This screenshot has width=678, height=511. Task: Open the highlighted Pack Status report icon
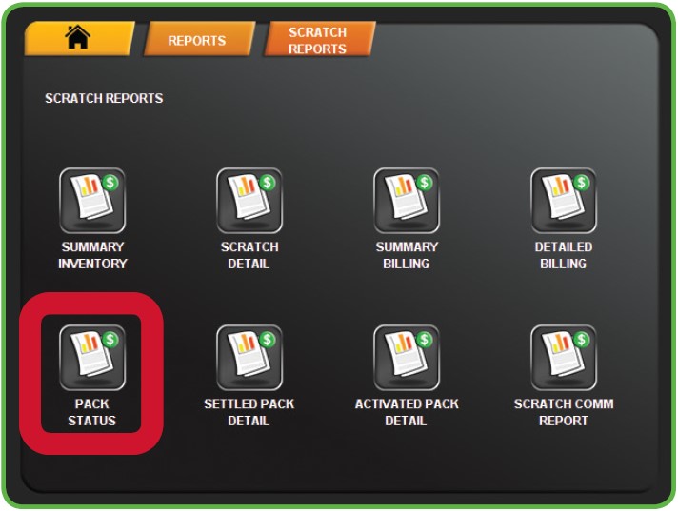(92, 358)
